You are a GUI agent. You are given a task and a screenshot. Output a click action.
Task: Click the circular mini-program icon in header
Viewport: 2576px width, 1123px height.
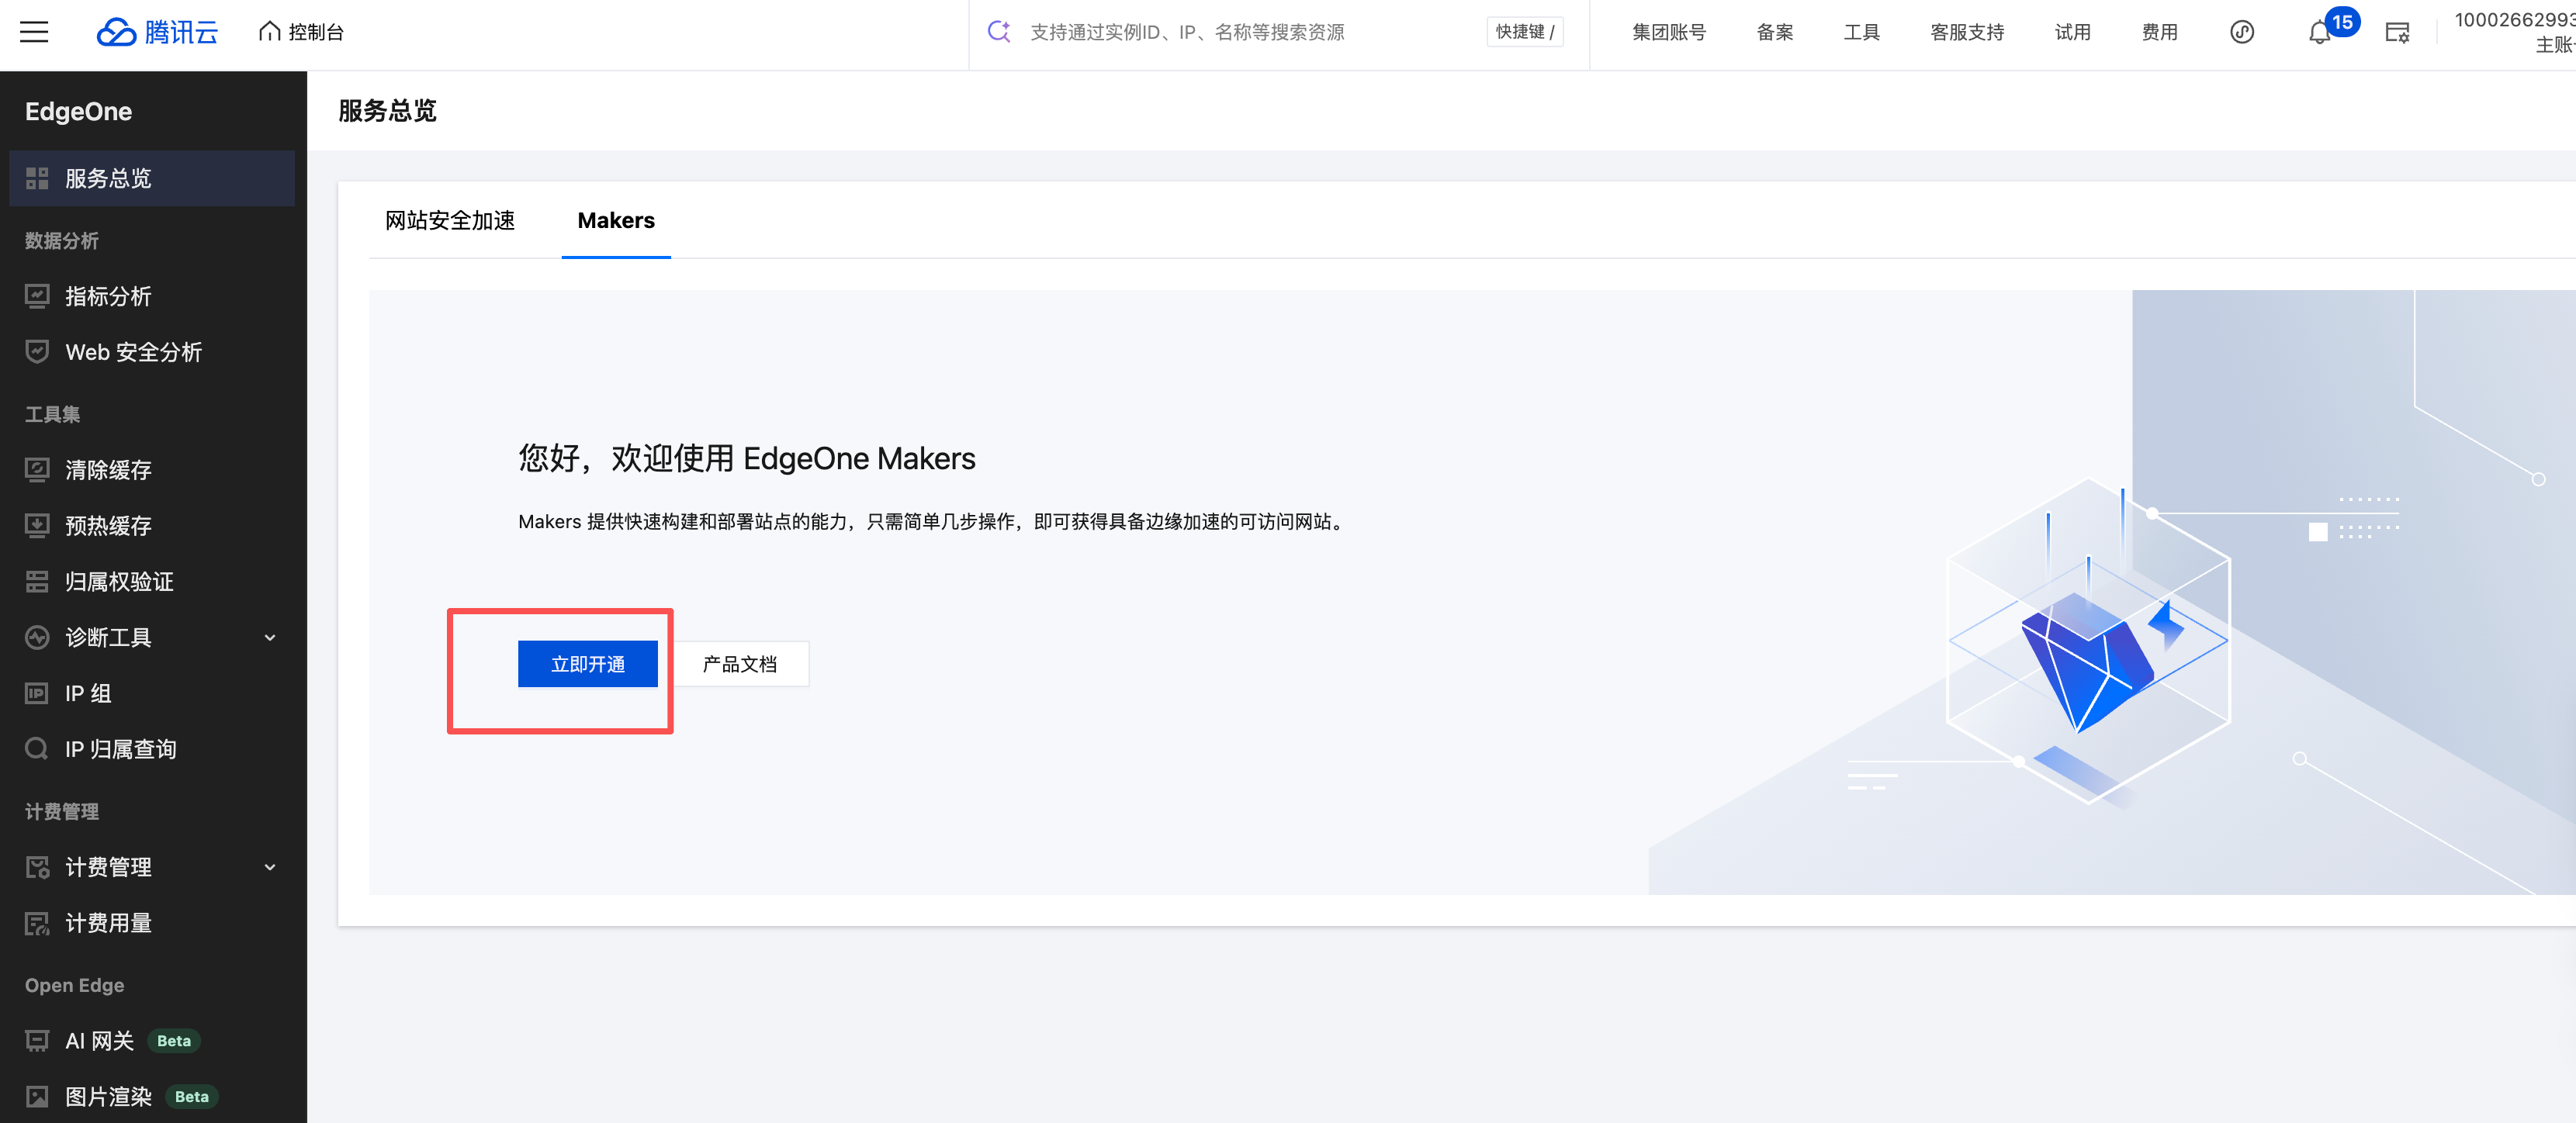pyautogui.click(x=2242, y=32)
